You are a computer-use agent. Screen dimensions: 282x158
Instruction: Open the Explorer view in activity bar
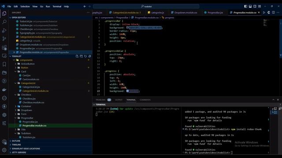coord(4,14)
